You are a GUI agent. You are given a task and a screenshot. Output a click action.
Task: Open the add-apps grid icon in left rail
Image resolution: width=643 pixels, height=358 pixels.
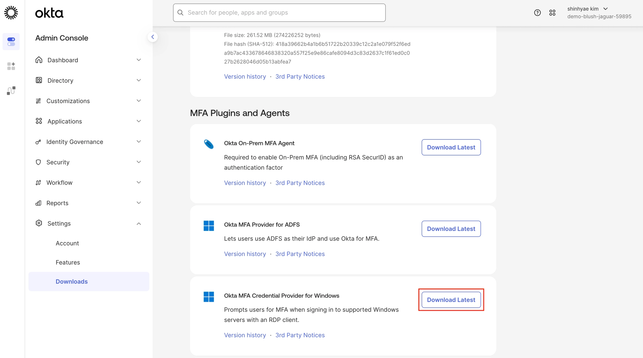[x=11, y=66]
